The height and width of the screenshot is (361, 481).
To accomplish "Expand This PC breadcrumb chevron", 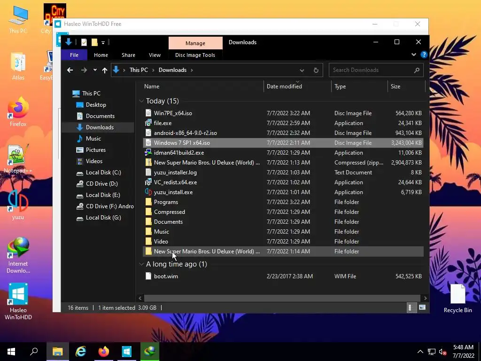I will [x=154, y=71].
